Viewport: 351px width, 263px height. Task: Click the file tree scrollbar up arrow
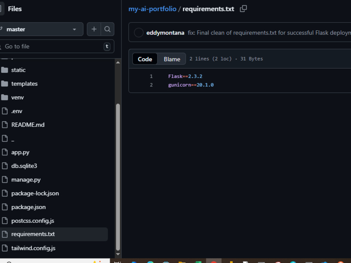(118, 63)
